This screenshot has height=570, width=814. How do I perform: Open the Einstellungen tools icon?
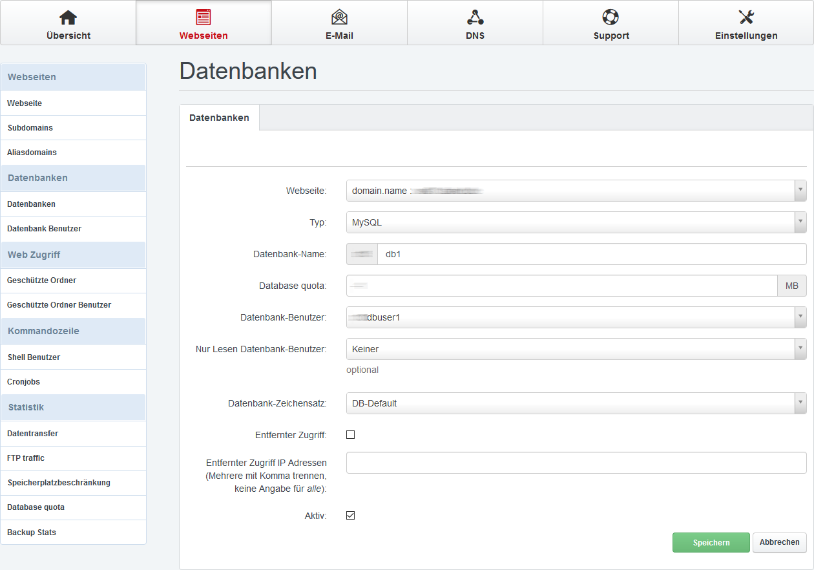click(x=746, y=17)
